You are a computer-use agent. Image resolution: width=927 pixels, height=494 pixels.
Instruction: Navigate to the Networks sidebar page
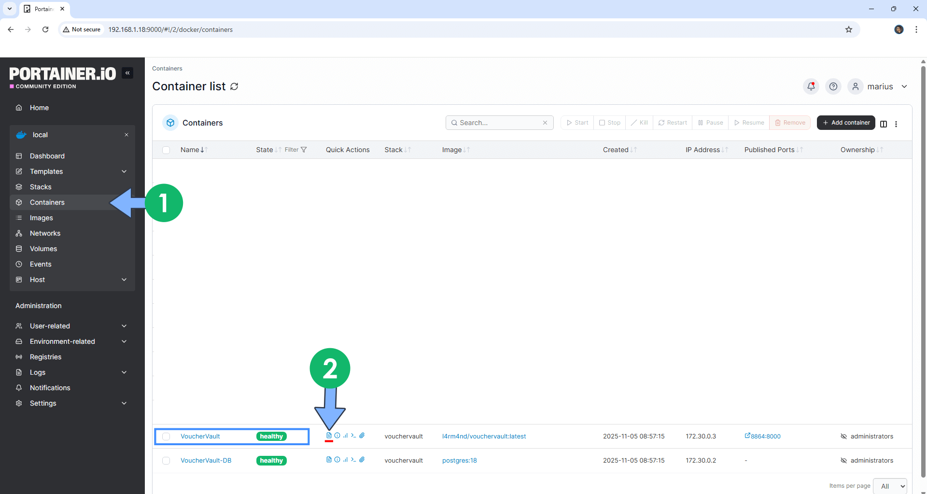coord(44,233)
